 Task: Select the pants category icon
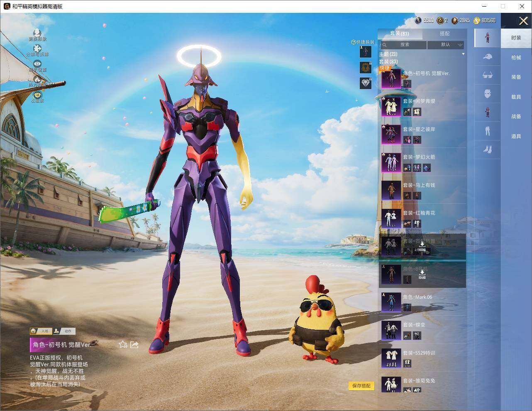coord(488,131)
